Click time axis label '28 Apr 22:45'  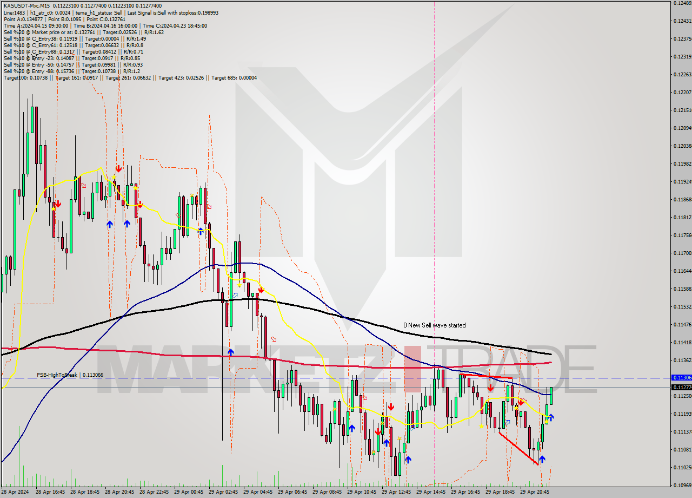pyautogui.click(x=154, y=492)
